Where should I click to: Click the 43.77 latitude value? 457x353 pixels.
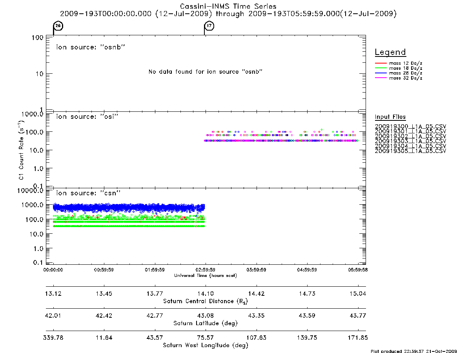[x=358, y=316]
